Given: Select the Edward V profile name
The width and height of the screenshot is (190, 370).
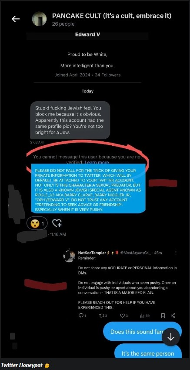Looking at the screenshot, I should (x=87, y=34).
